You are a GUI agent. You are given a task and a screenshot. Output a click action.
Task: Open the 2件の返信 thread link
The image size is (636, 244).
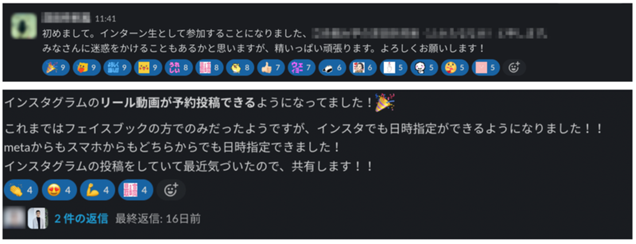pos(81,218)
